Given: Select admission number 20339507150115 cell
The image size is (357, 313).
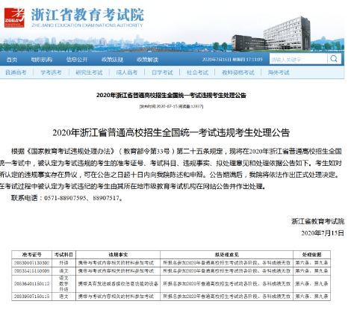Looking at the screenshot, I should pyautogui.click(x=31, y=297).
